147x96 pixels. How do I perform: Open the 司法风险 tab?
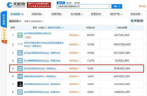(37, 14)
